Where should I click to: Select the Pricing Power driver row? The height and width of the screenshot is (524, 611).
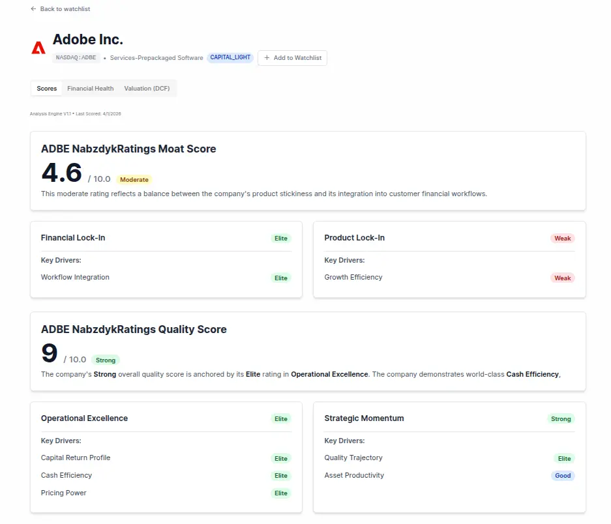166,493
